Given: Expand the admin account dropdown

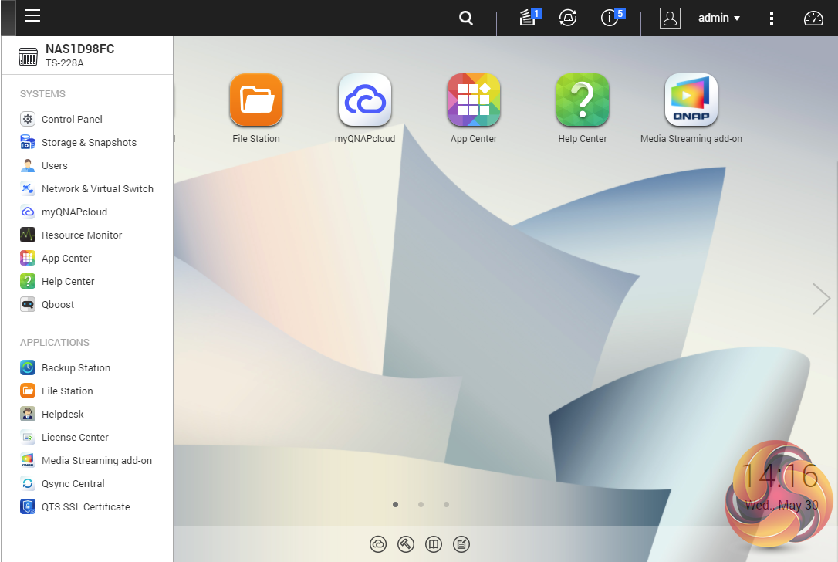Looking at the screenshot, I should (x=719, y=18).
